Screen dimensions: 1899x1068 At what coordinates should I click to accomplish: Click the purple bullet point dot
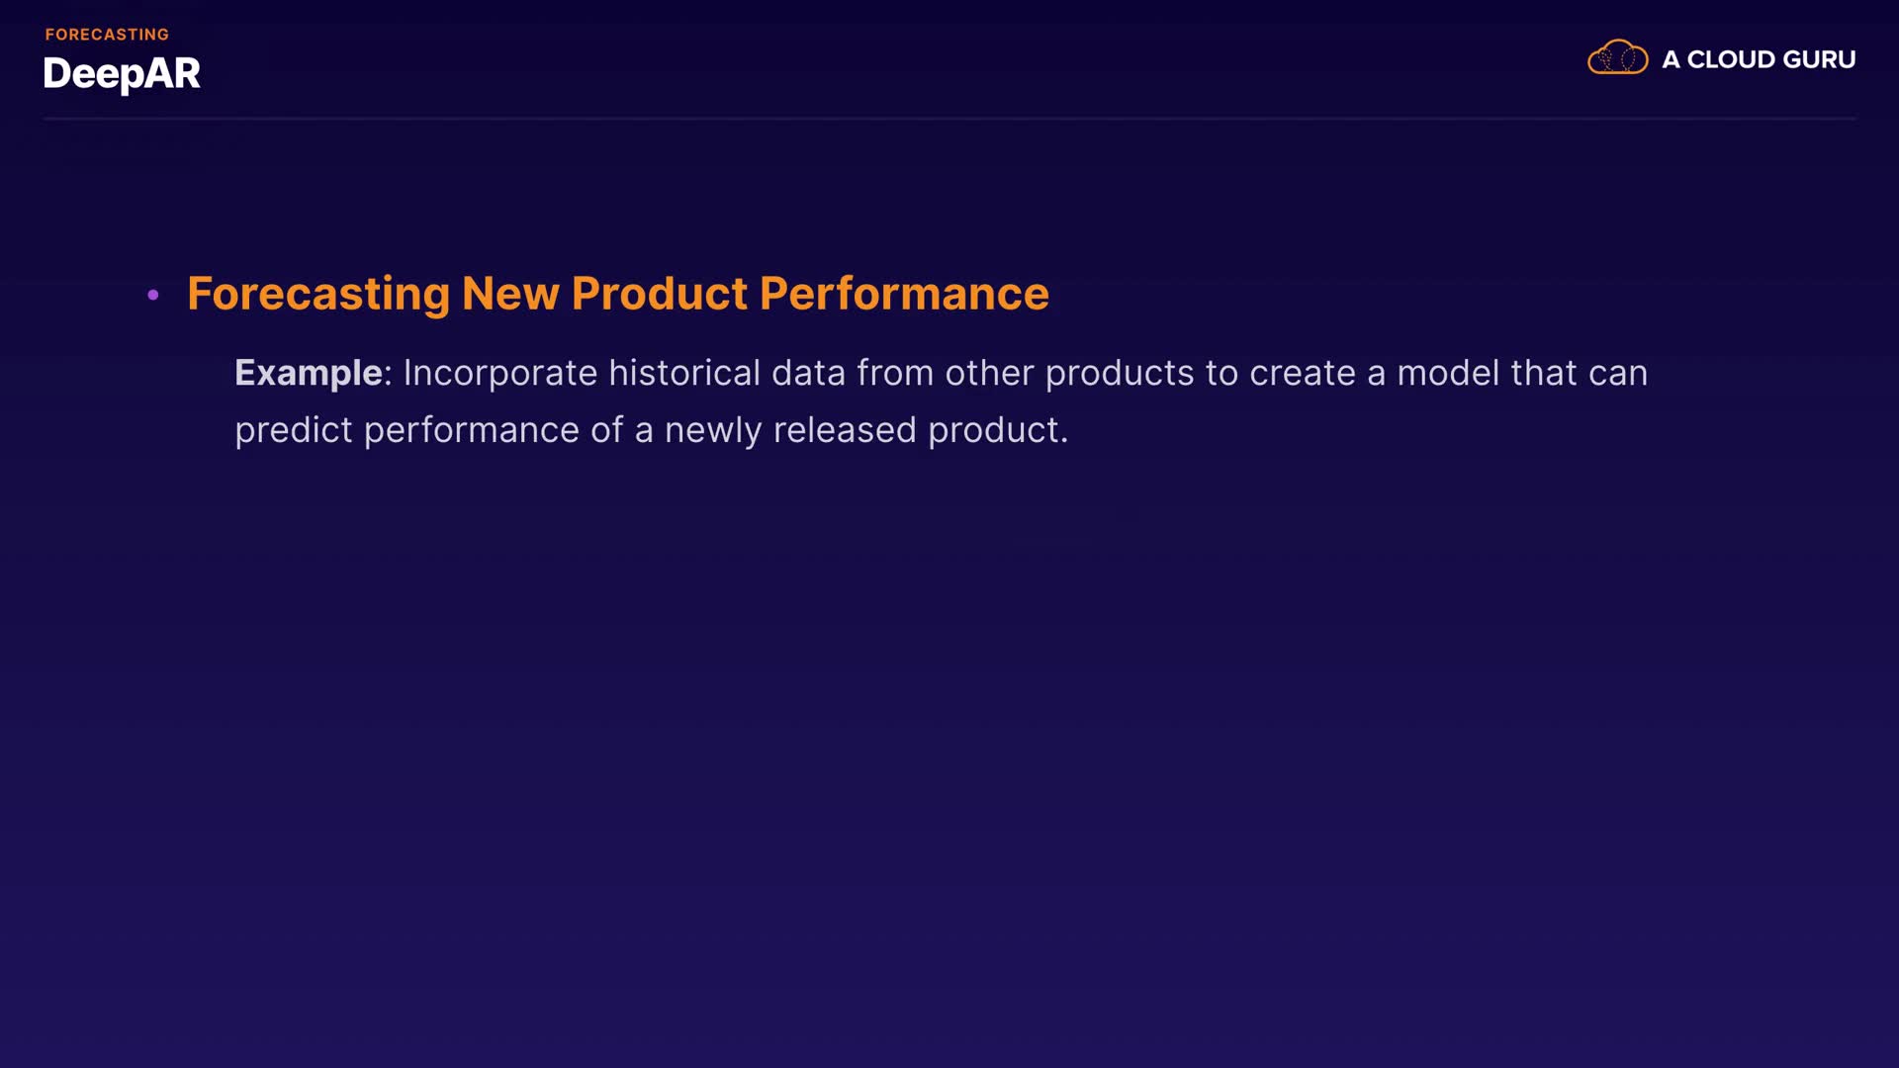click(x=153, y=295)
